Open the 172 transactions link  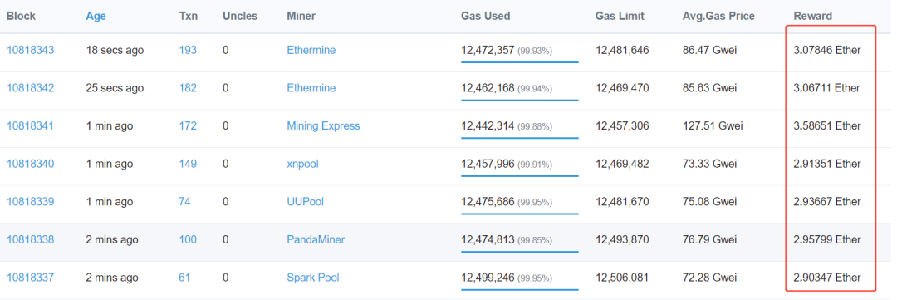pos(188,126)
